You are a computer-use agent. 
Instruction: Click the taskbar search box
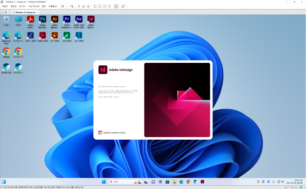click(125, 182)
